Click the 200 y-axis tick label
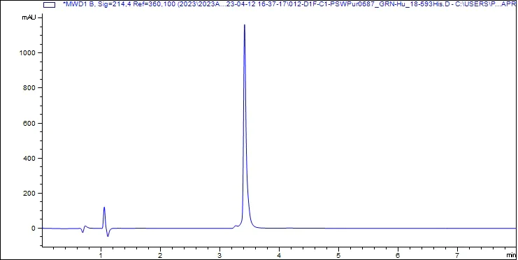The width and height of the screenshot is (518, 260). coord(29,194)
